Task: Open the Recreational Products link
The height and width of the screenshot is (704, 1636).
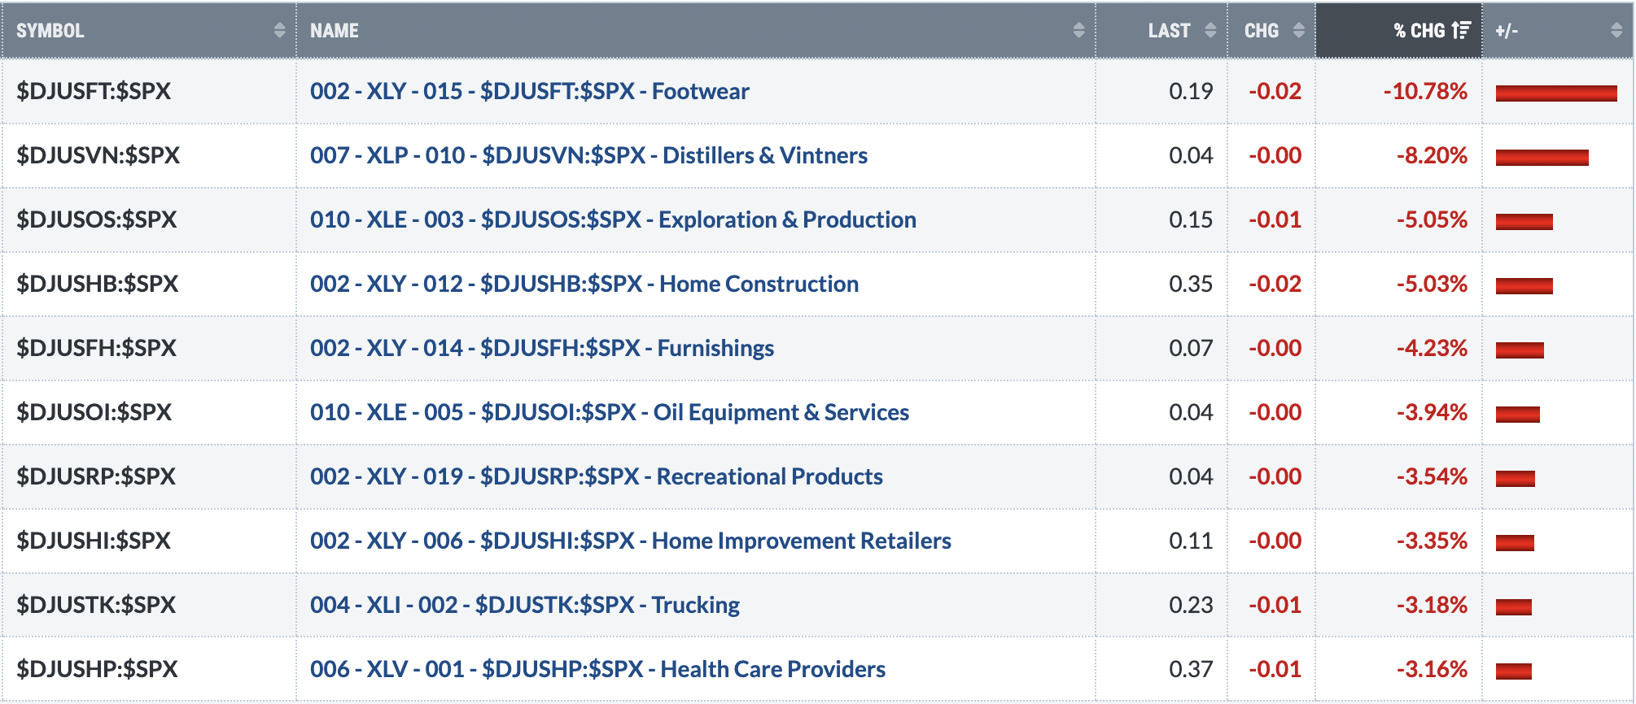Action: (x=597, y=476)
